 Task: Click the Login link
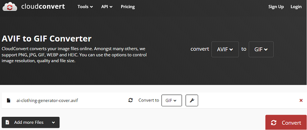[x=296, y=7]
